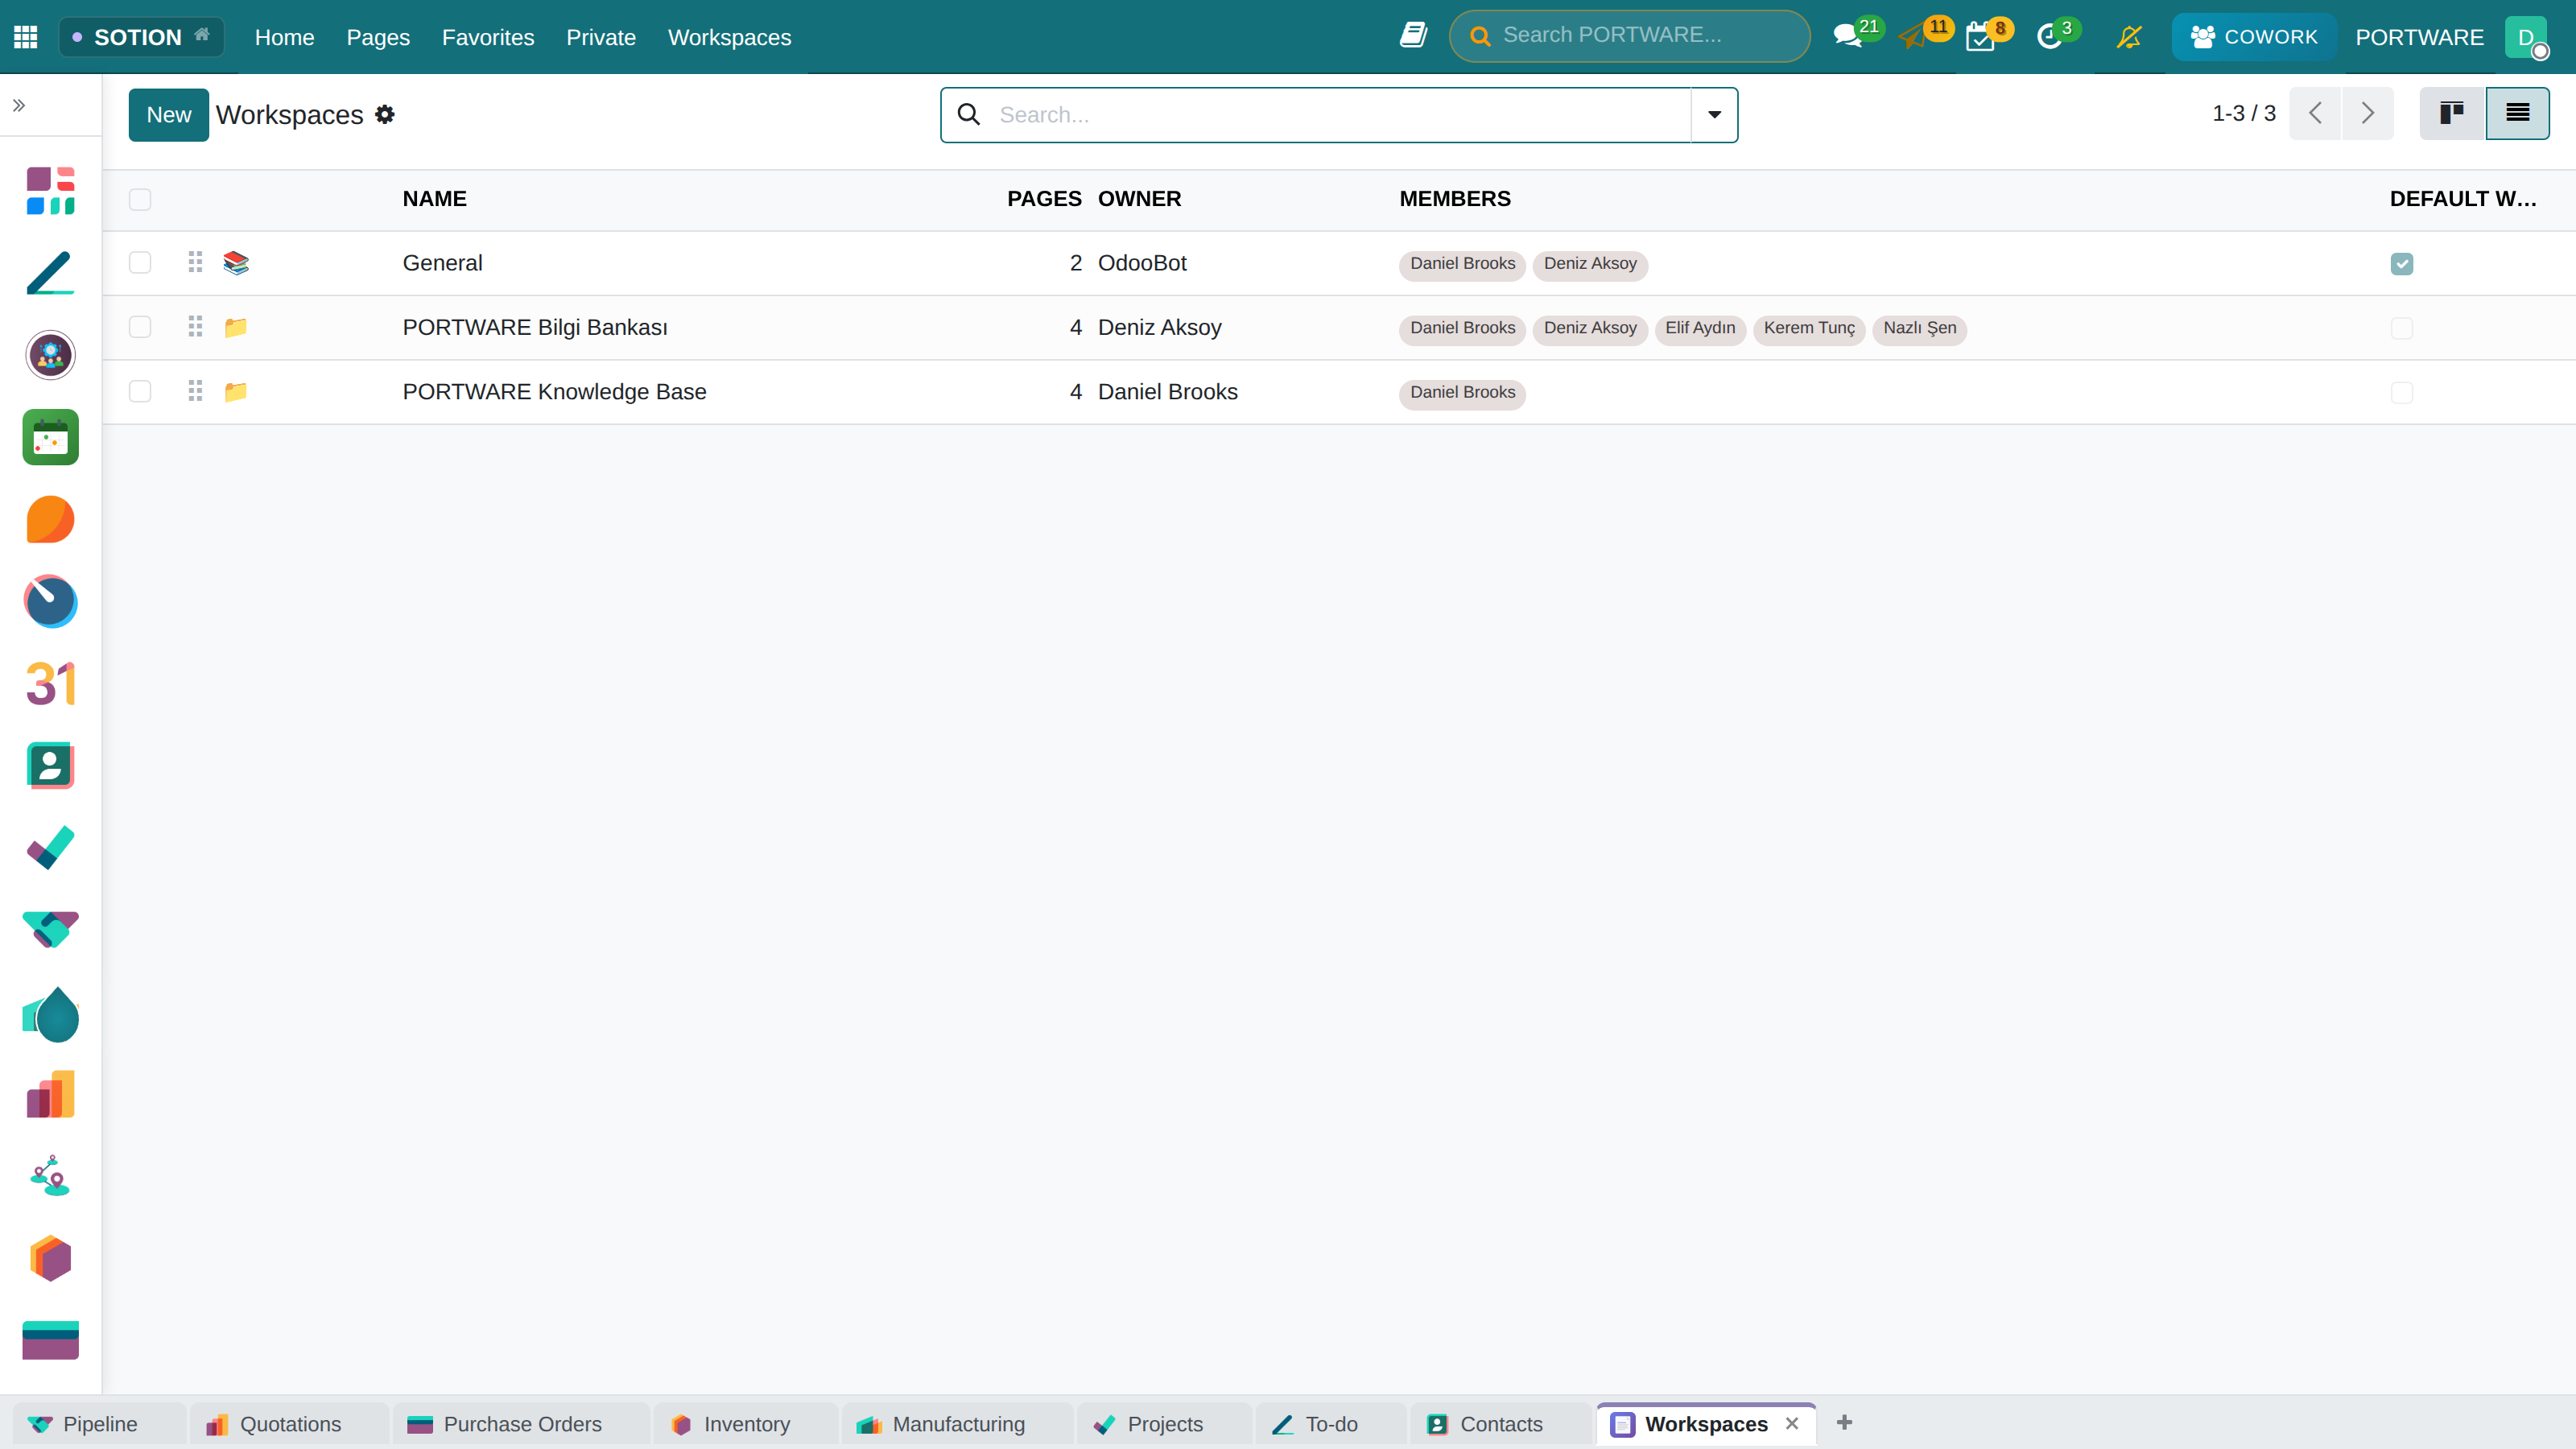Expand the search filter dropdown arrow
Image resolution: width=2576 pixels, height=1449 pixels.
(1714, 115)
